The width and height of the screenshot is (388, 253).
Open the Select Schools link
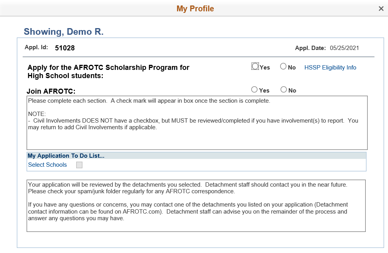coord(47,165)
